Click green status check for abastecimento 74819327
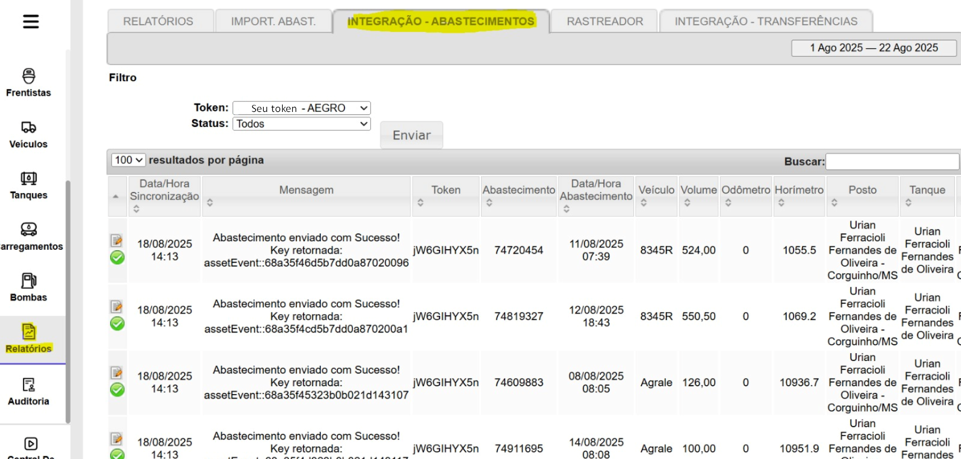 [x=117, y=324]
